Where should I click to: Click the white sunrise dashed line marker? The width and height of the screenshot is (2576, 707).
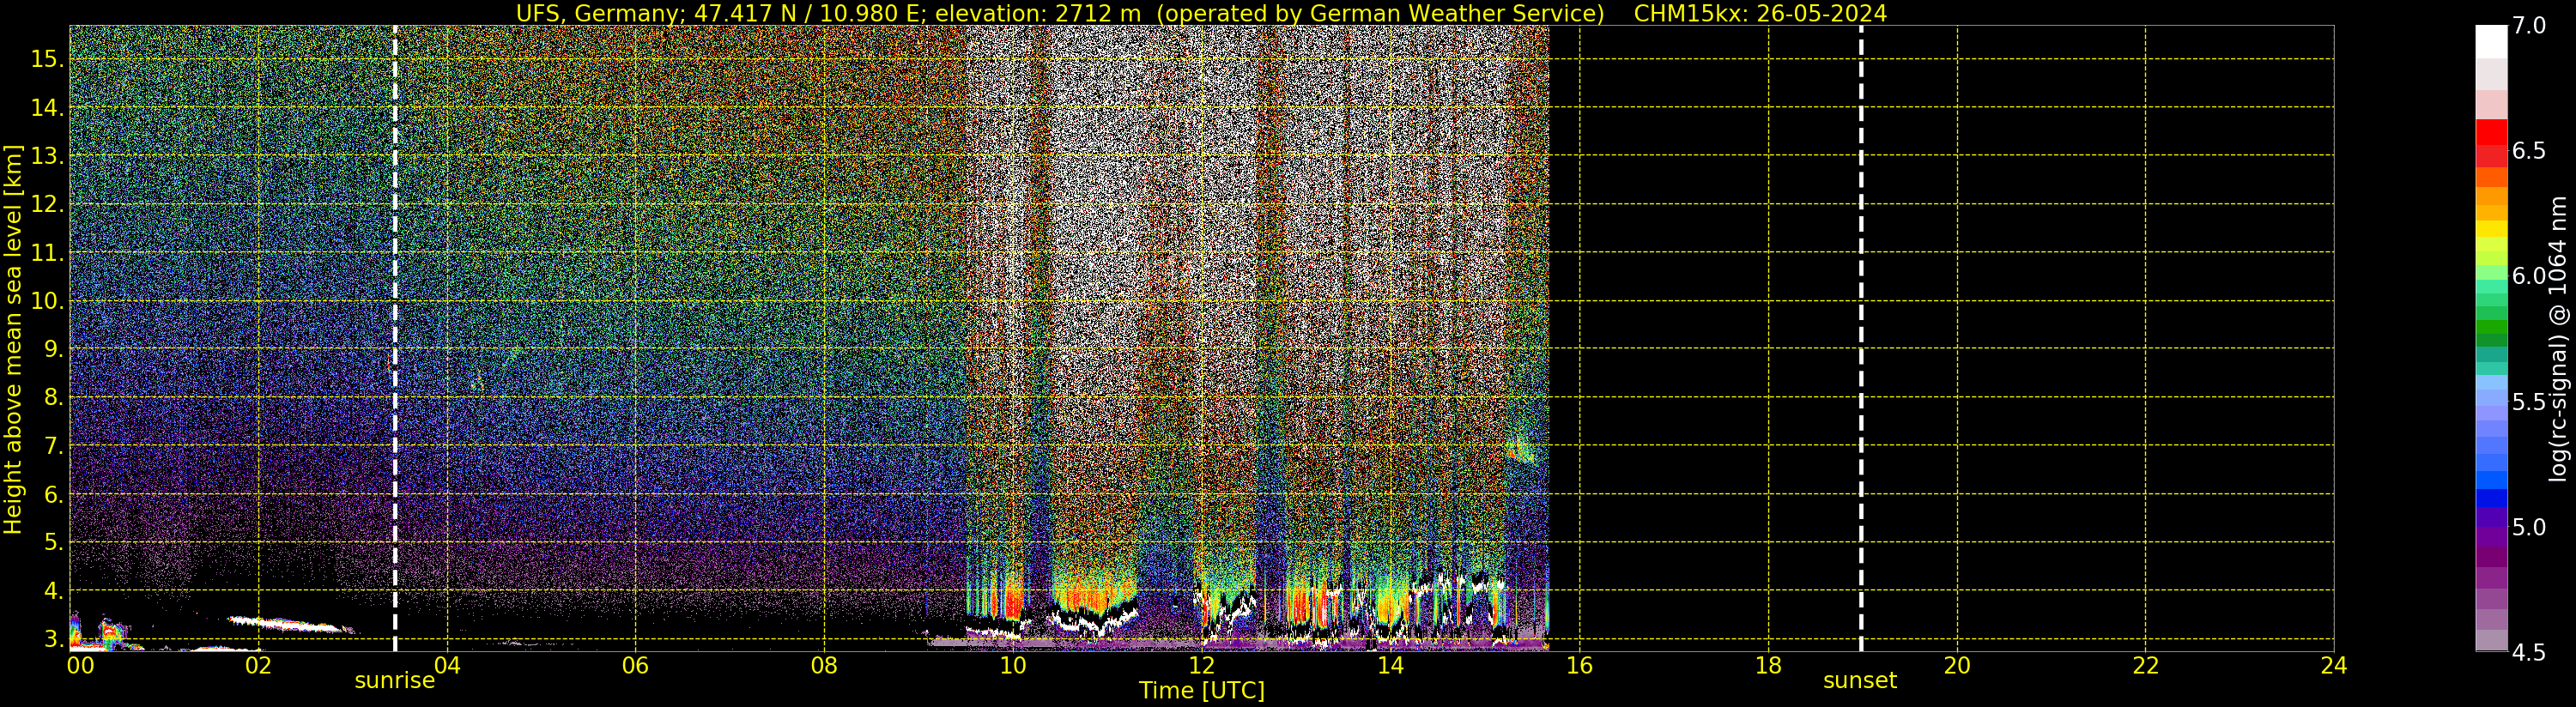tap(395, 338)
